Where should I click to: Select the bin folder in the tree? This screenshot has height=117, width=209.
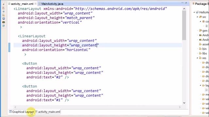tap(203, 49)
